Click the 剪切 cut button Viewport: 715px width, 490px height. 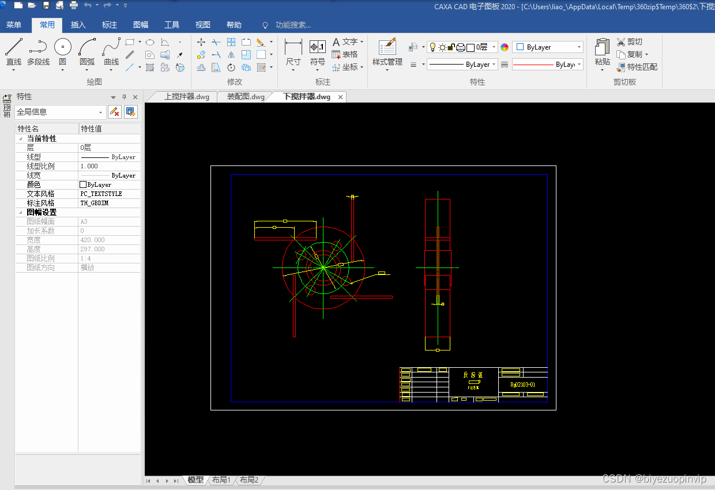(x=630, y=42)
